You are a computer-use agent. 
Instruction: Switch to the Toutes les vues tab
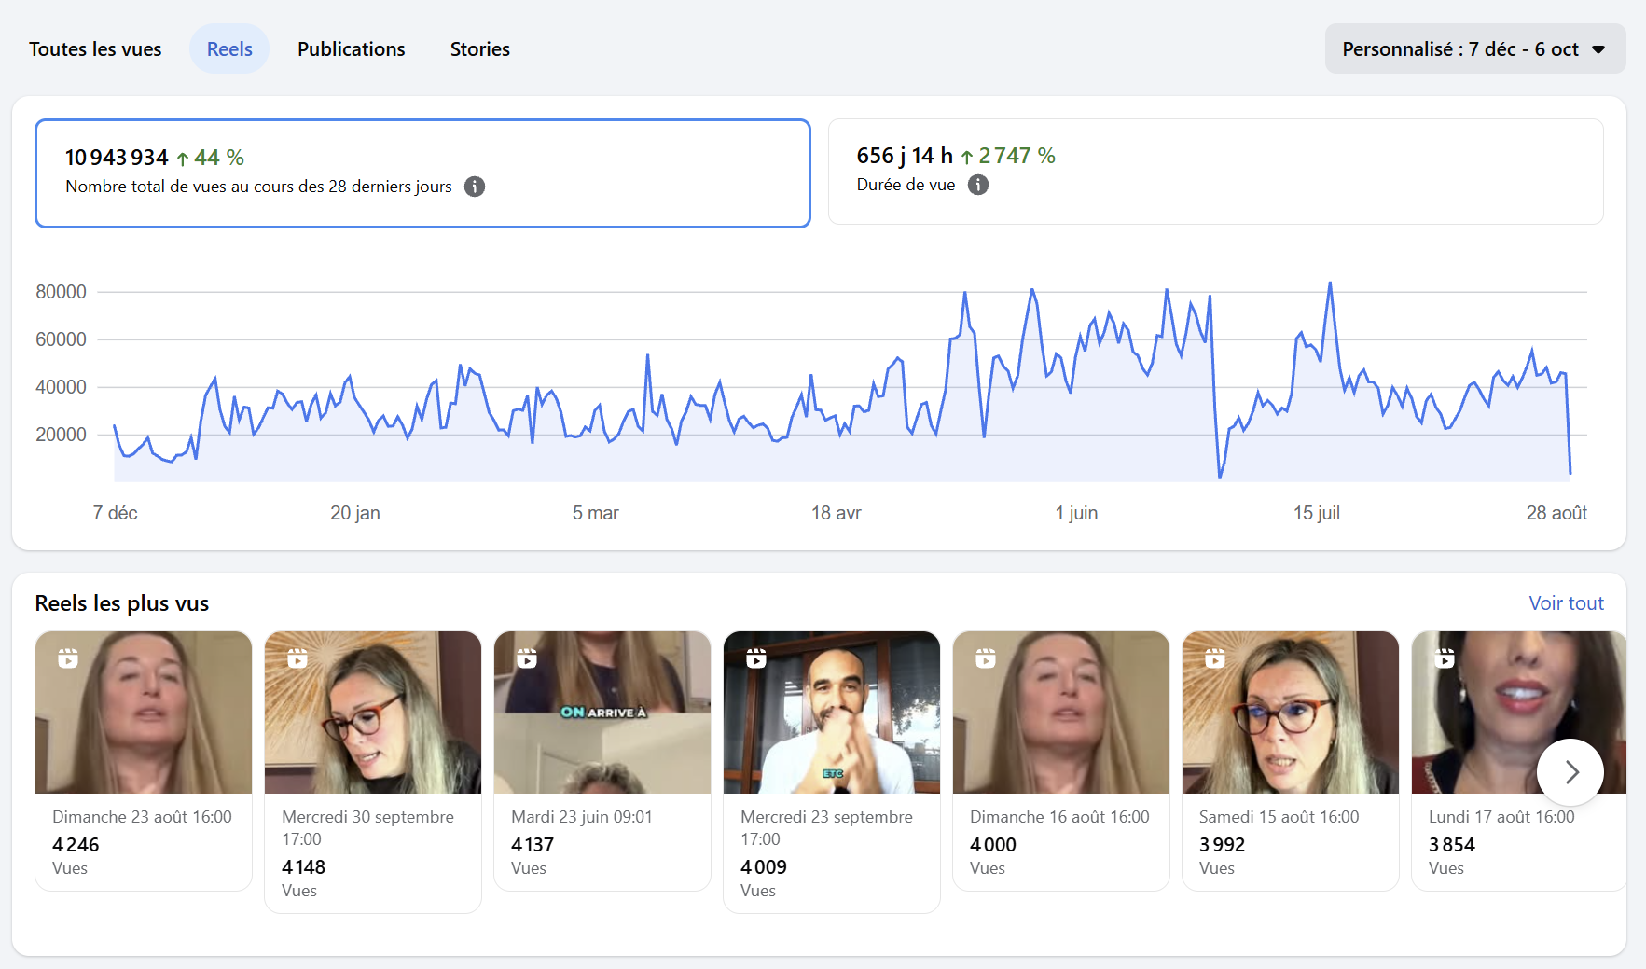click(95, 48)
